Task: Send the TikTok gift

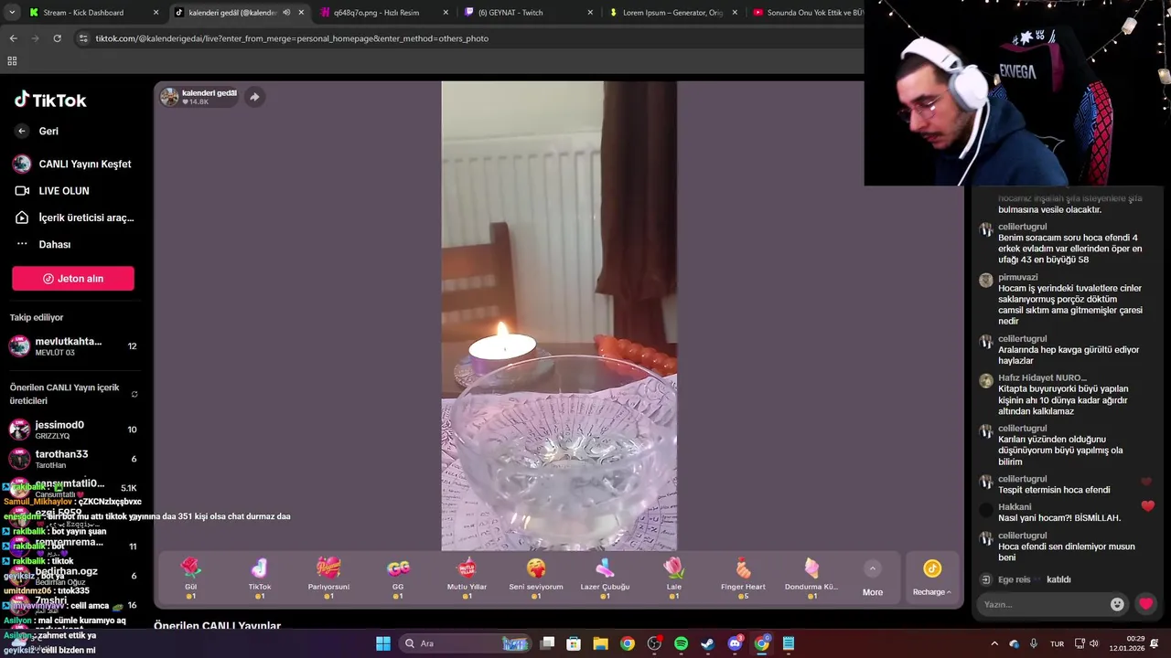Action: tap(260, 579)
